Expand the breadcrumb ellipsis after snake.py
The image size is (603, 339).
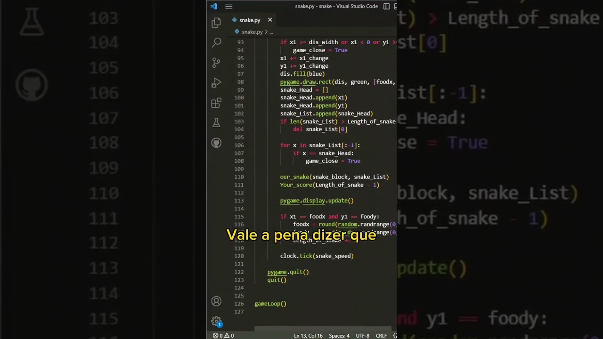click(271, 32)
